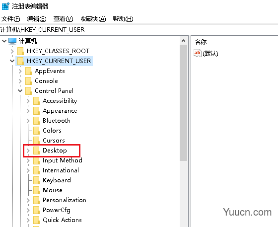Image resolution: width=278 pixels, height=227 pixels.
Task: Select the HKEY_CLASSES_ROOT key
Action: tap(58, 51)
